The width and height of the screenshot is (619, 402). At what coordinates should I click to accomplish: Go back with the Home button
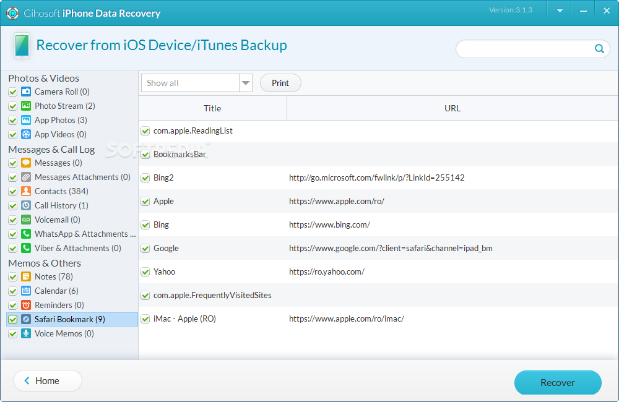pos(48,381)
